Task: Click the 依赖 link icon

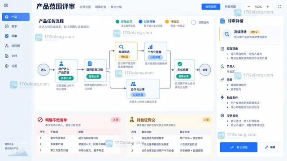Action: pyautogui.click(x=222, y=80)
